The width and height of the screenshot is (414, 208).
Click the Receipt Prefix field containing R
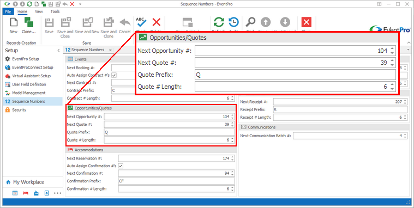click(x=340, y=109)
